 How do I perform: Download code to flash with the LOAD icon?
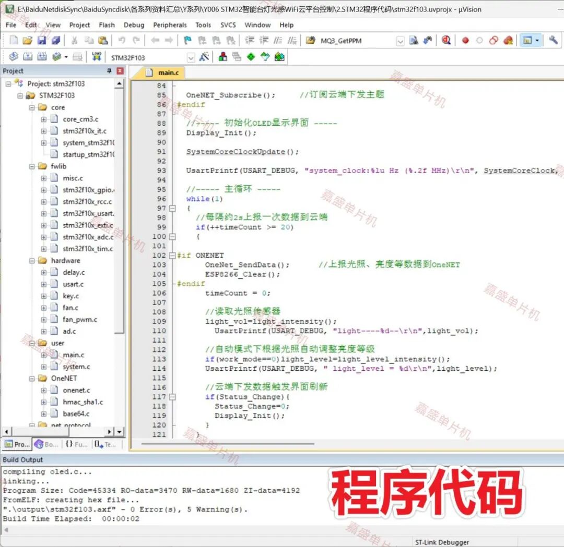97,57
